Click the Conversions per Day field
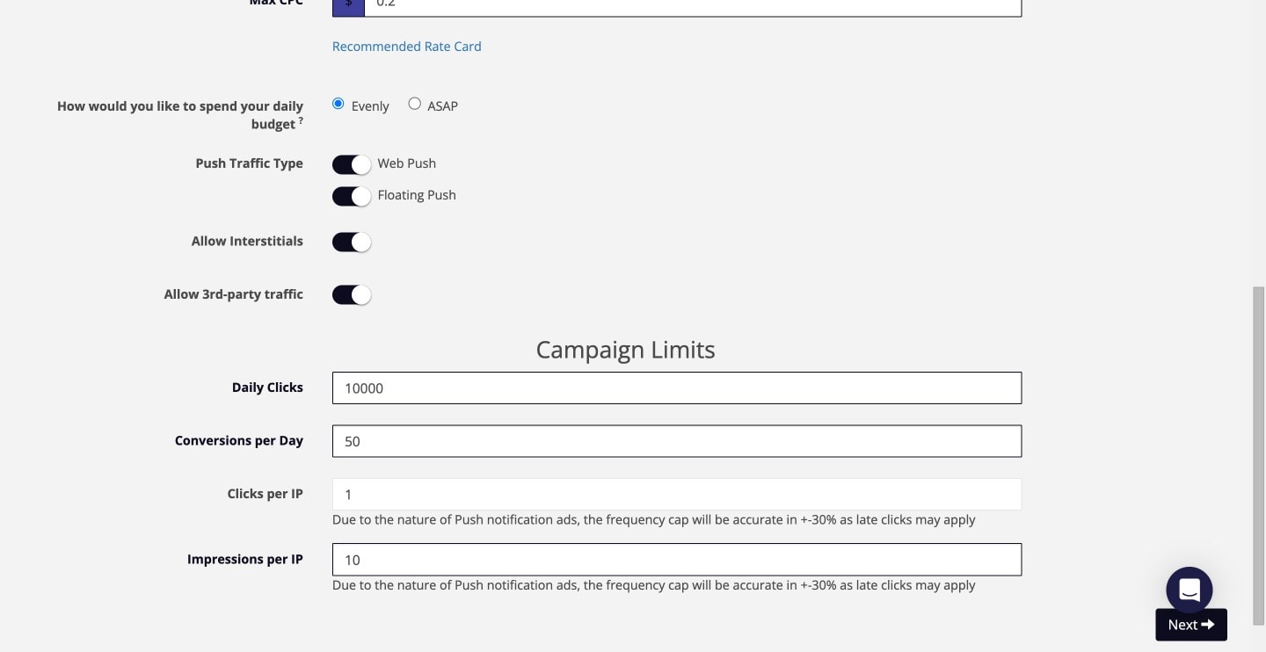Image resolution: width=1266 pixels, height=652 pixels. tap(677, 441)
